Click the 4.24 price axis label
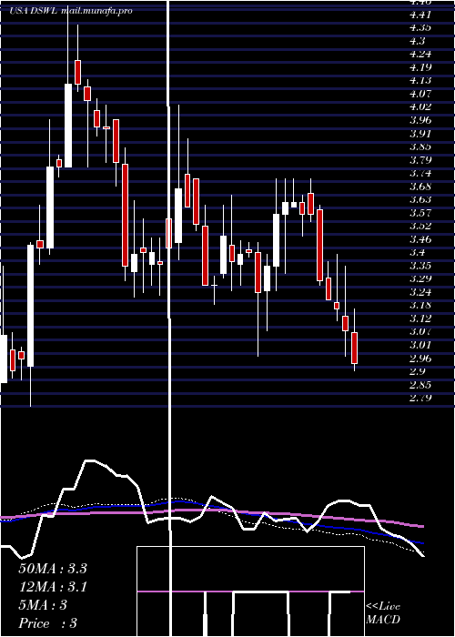 coord(420,55)
